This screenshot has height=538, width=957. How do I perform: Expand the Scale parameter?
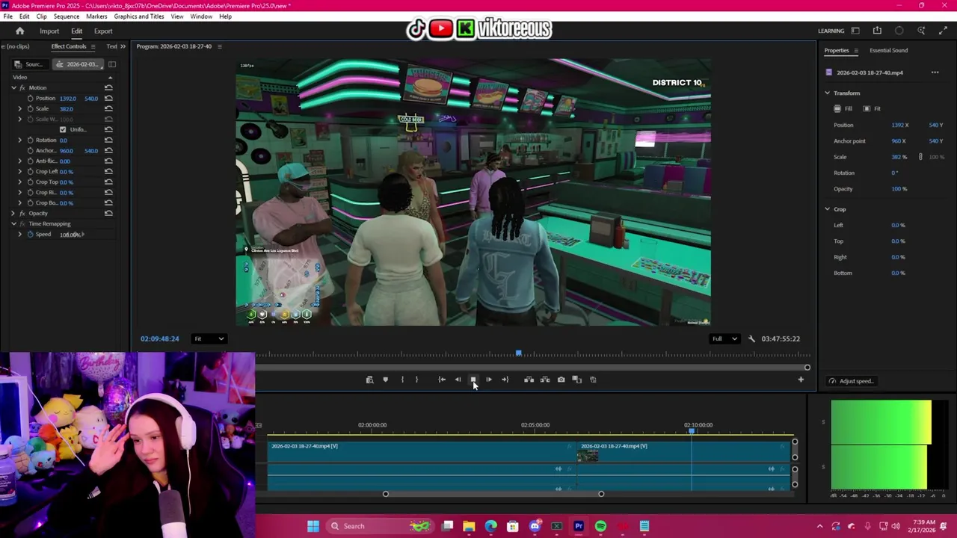(x=20, y=108)
